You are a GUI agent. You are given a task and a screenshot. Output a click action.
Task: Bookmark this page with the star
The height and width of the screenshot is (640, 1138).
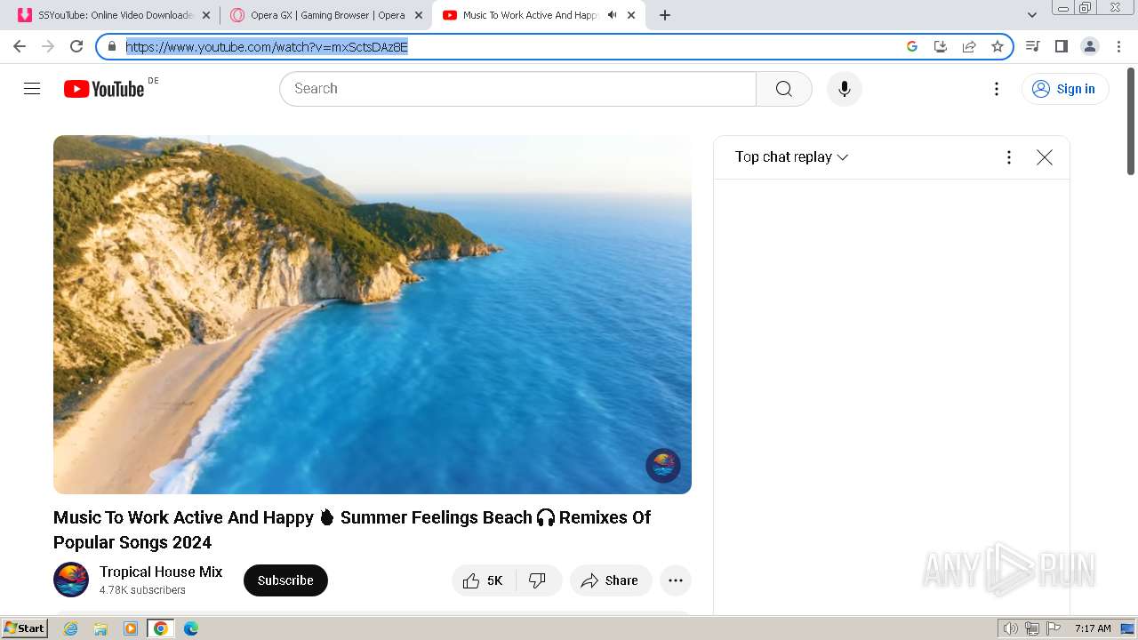(x=998, y=46)
